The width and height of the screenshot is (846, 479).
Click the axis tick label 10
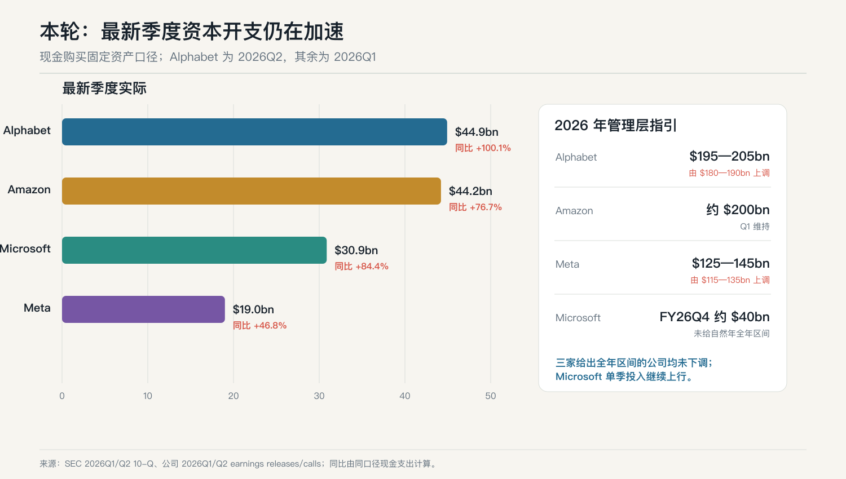click(x=148, y=396)
